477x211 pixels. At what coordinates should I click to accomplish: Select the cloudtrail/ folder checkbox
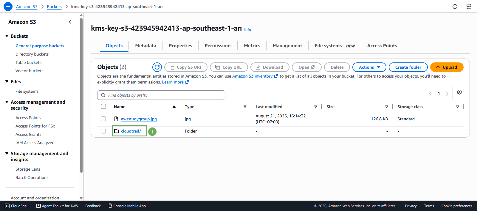click(103, 131)
